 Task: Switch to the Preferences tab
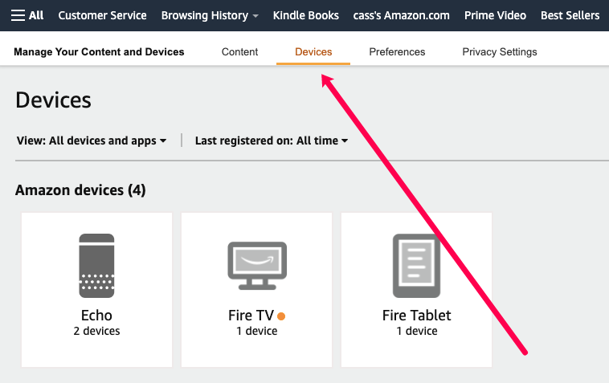397,52
